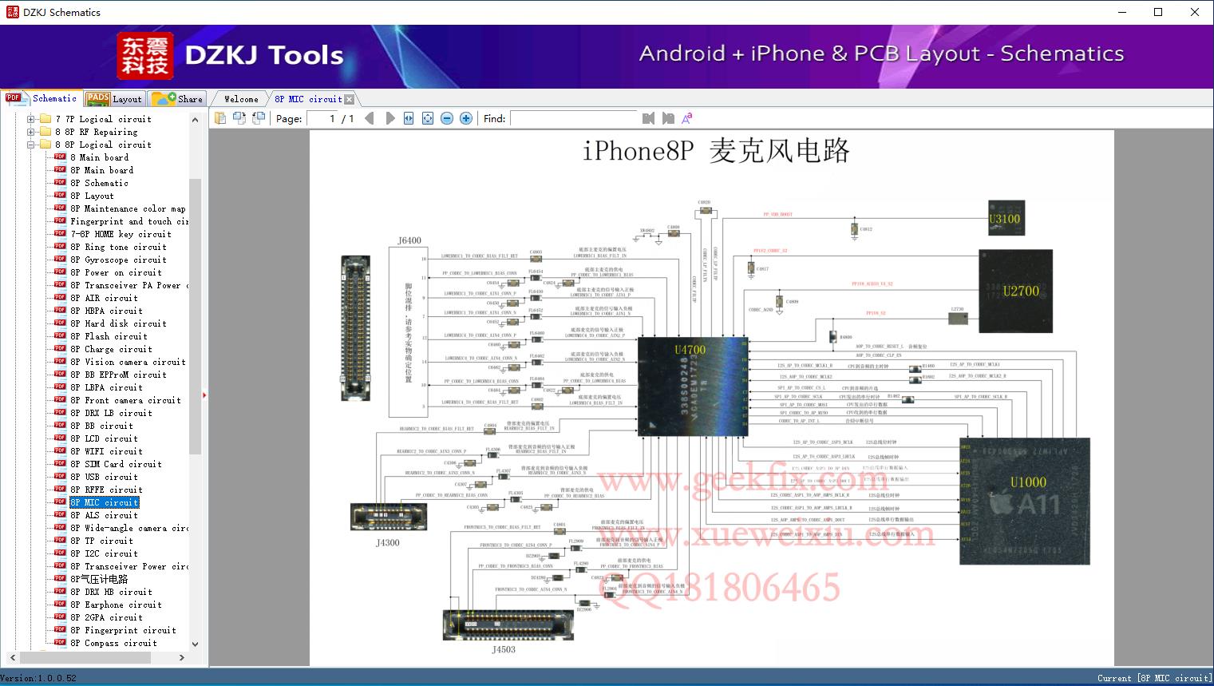This screenshot has height=686, width=1214.
Task: Open 7-8P HOME key circuit
Action: [121, 234]
